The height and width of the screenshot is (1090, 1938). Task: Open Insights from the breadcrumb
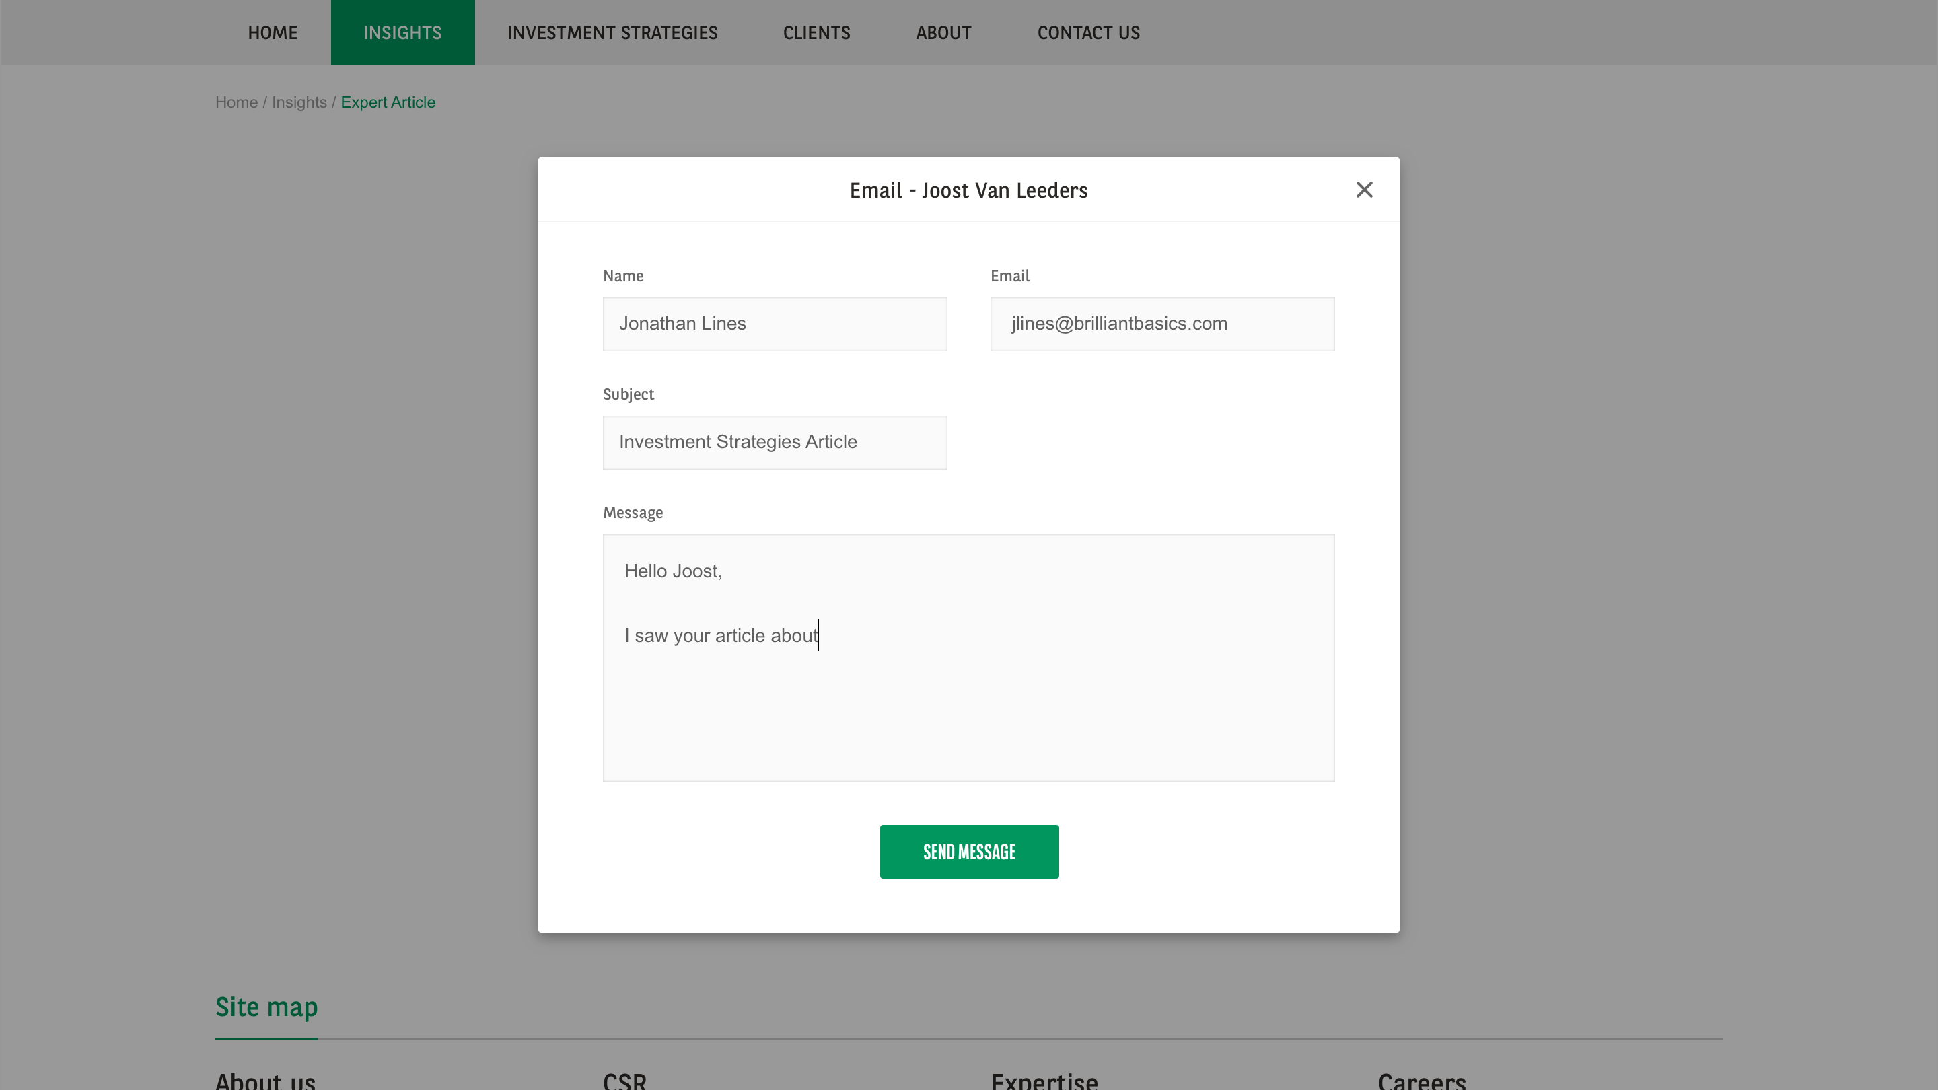(299, 102)
